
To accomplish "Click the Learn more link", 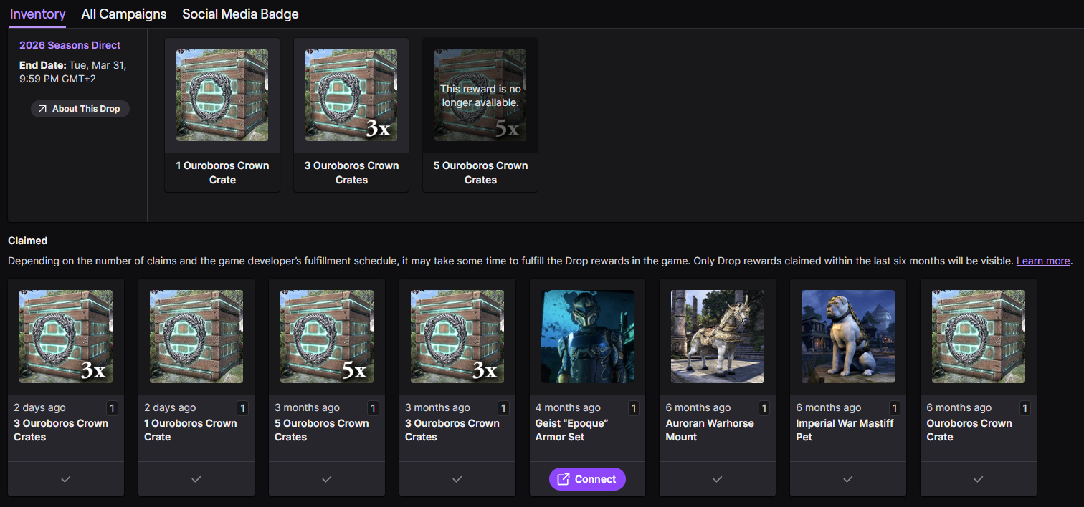I will [1043, 261].
